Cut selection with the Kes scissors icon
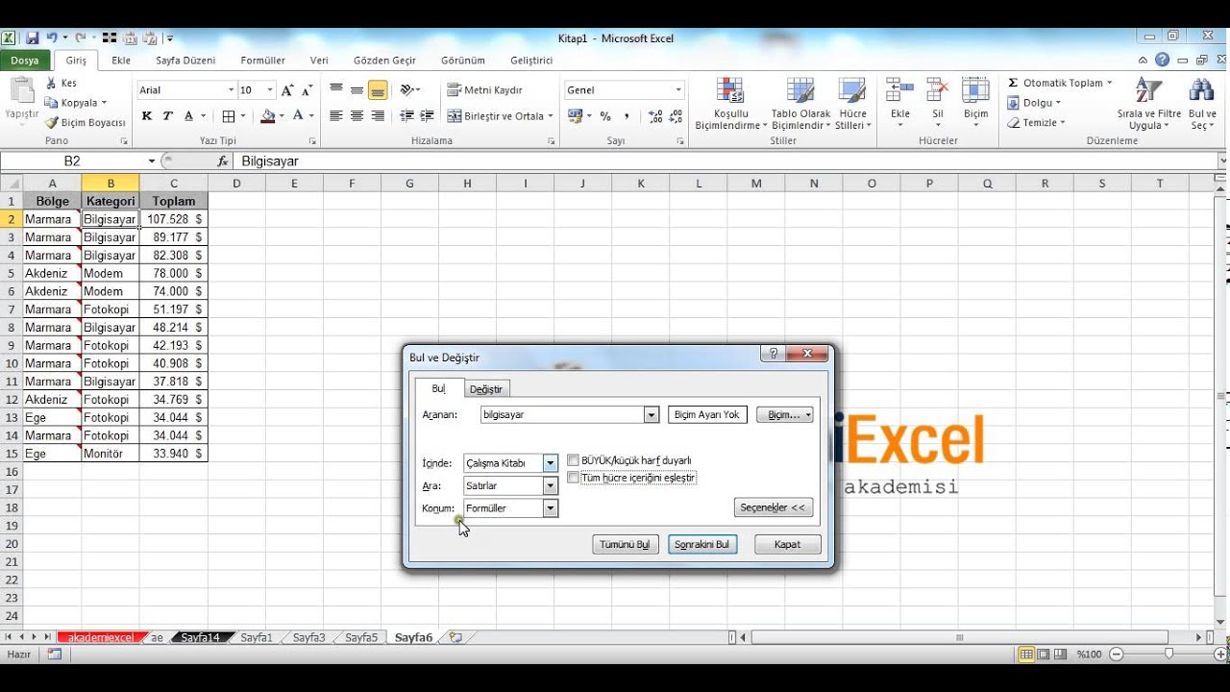Viewport: 1230px width, 692px height. (x=52, y=83)
